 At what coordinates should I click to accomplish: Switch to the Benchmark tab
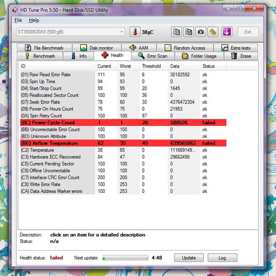click(40, 56)
